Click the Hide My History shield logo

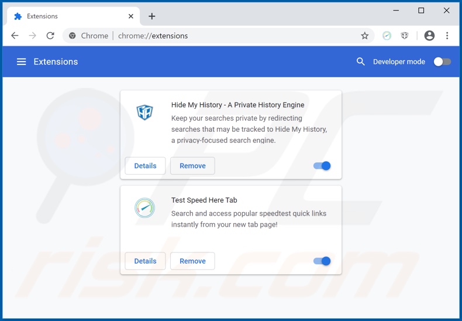point(144,112)
